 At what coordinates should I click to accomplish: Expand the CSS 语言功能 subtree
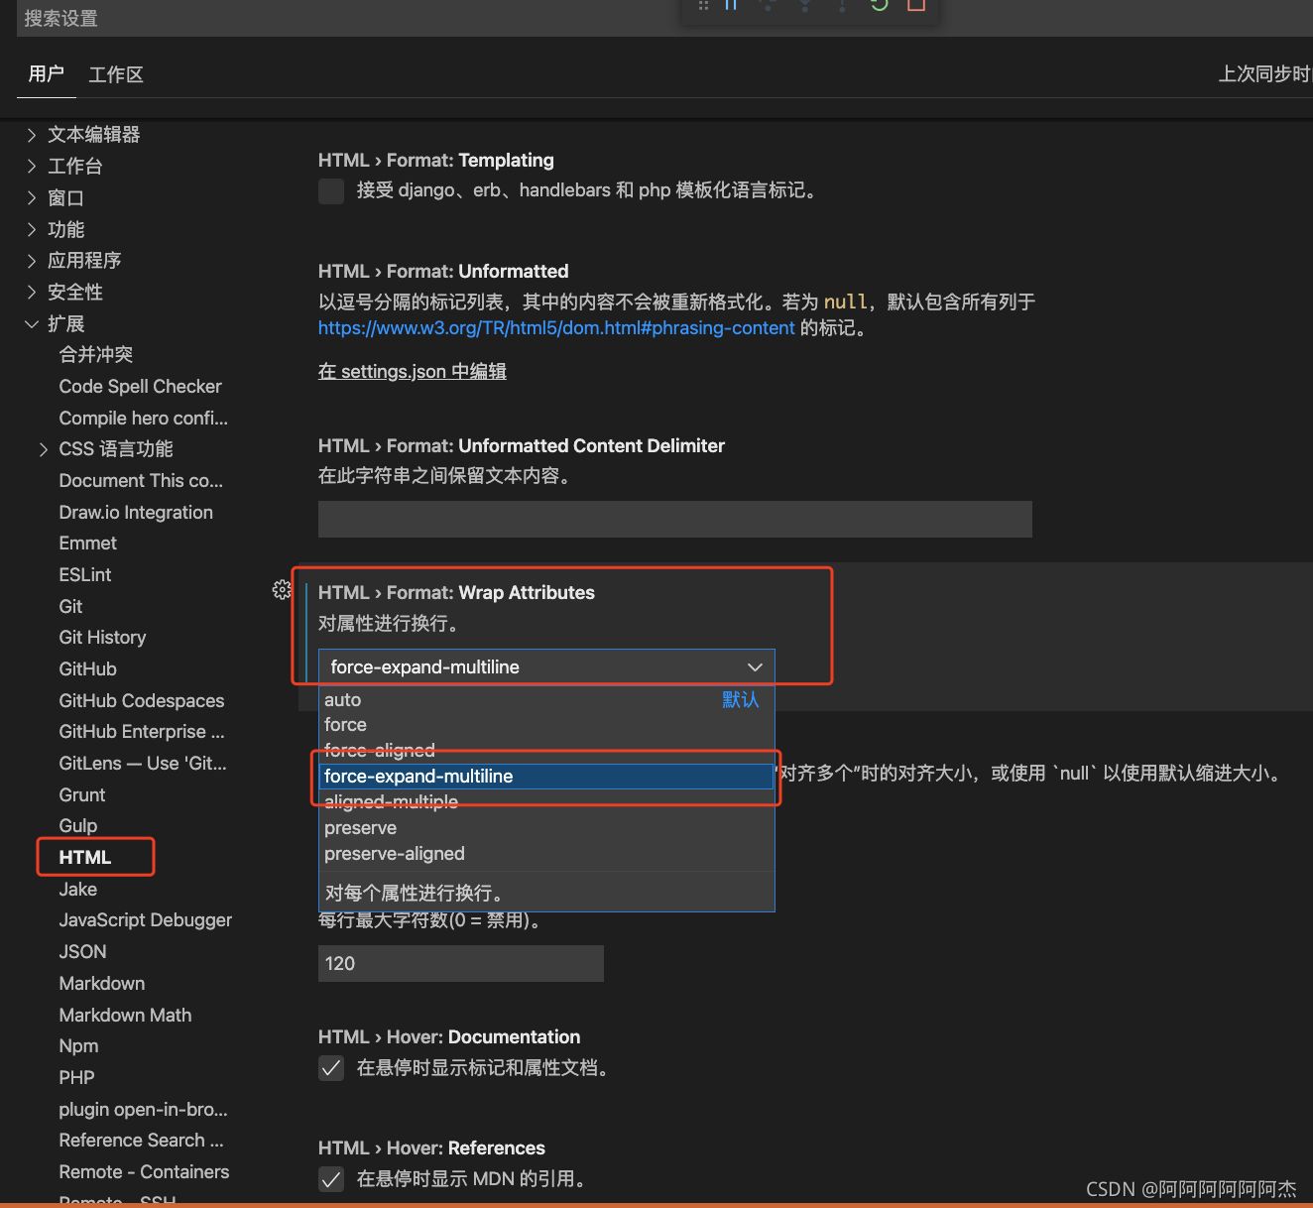click(x=44, y=449)
